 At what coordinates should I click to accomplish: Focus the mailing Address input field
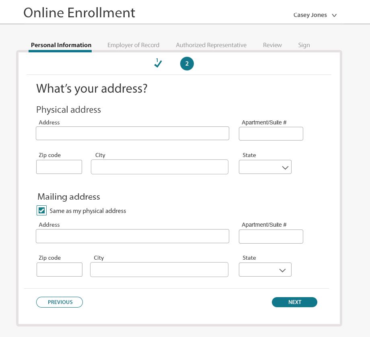pos(132,236)
